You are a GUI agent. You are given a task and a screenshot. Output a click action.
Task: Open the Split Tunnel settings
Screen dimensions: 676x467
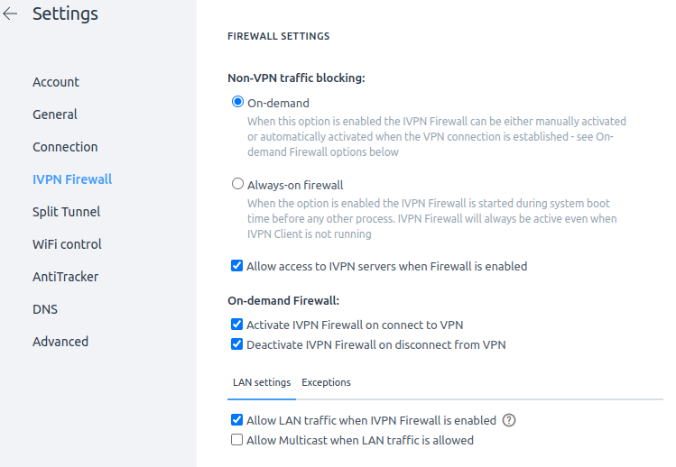(x=66, y=212)
